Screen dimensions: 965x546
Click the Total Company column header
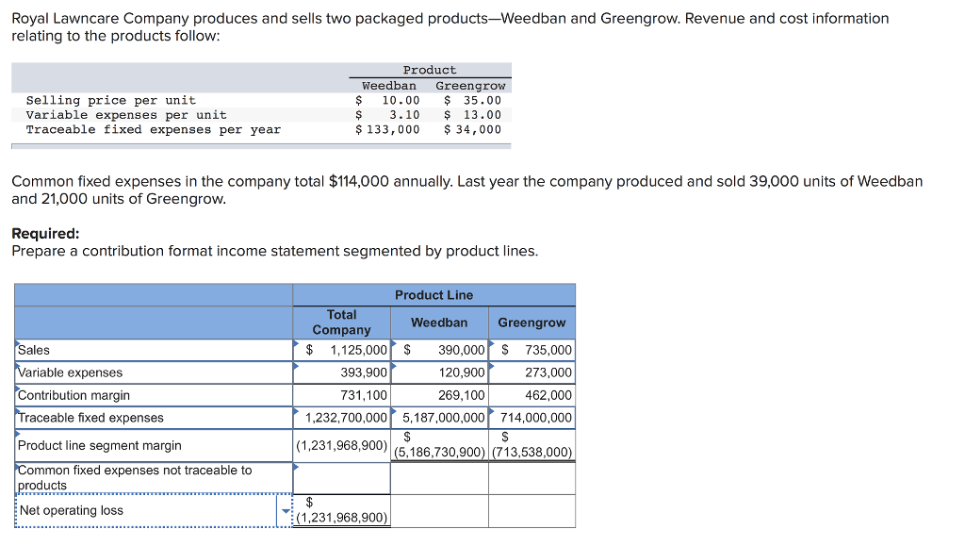coord(342,323)
